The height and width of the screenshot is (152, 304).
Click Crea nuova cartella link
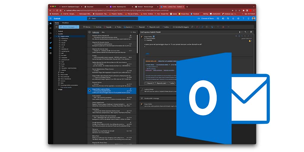[x=66, y=88]
